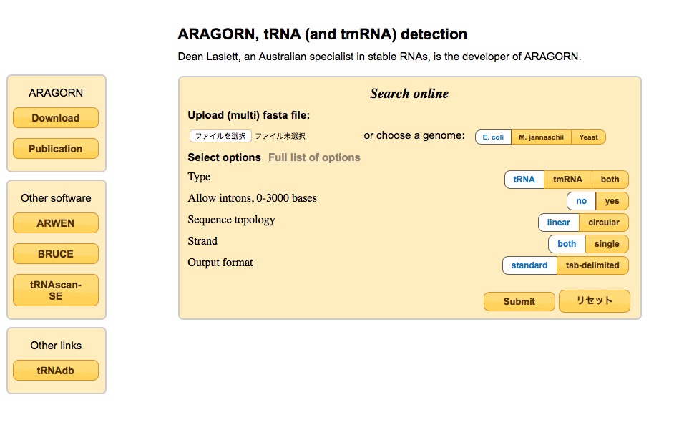The image size is (674, 435).
Task: Select linear sequence topology
Action: [558, 223]
